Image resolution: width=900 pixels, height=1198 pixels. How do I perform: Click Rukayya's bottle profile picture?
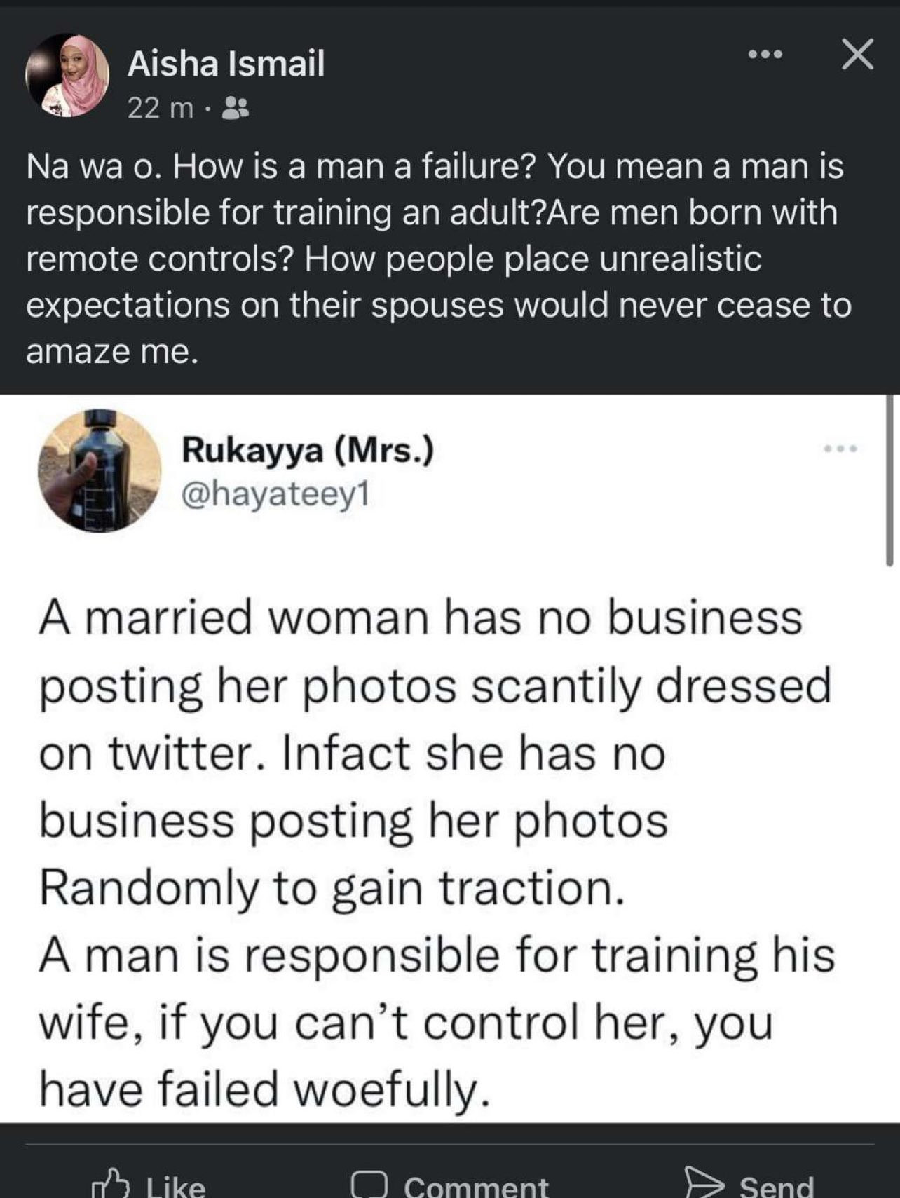tap(100, 471)
